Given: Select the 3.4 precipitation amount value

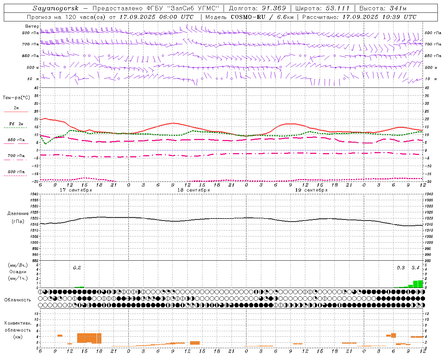Looking at the screenshot, I should pyautogui.click(x=415, y=268).
